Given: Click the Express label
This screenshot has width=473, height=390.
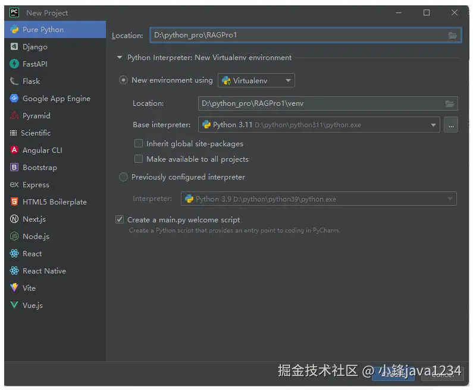Looking at the screenshot, I should [x=36, y=185].
